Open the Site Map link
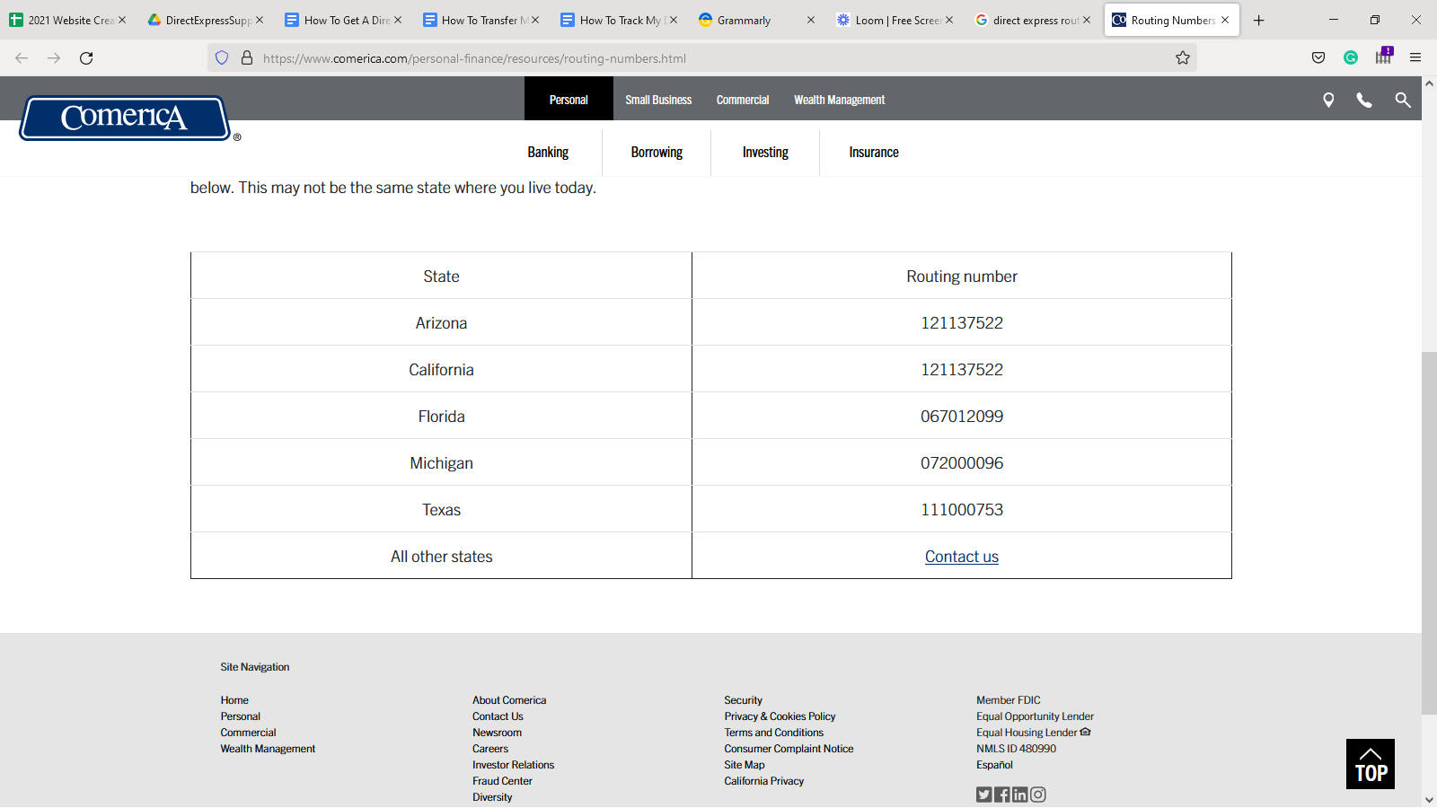Image resolution: width=1437 pixels, height=808 pixels. (x=745, y=765)
